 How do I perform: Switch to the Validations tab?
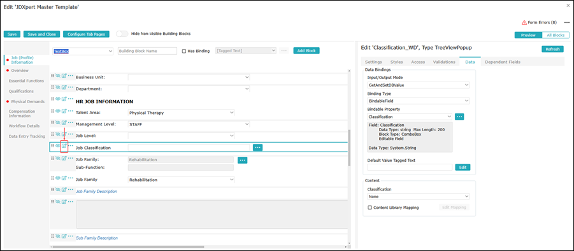(x=444, y=62)
